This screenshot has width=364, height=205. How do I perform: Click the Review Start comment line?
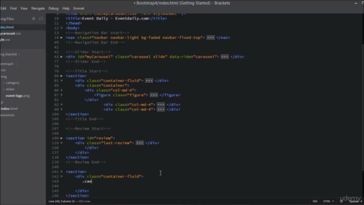(x=88, y=129)
